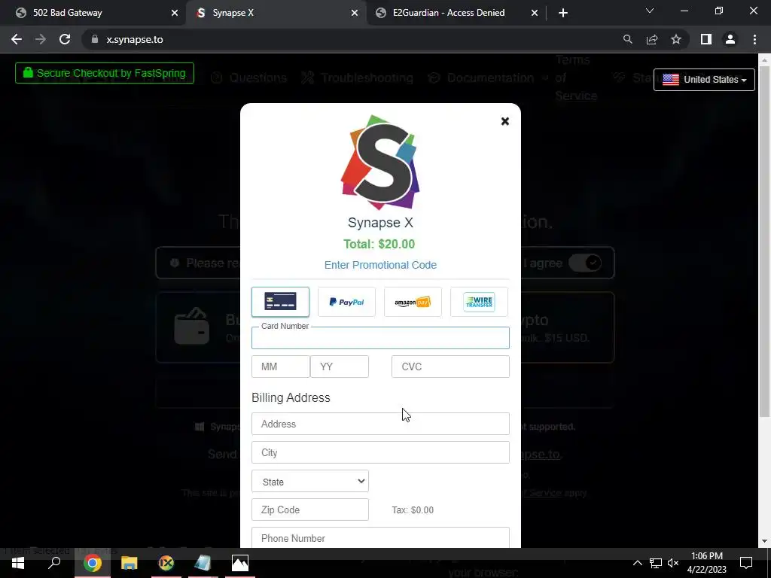Close the Synapse X checkout dialog
The width and height of the screenshot is (771, 578).
coord(505,121)
